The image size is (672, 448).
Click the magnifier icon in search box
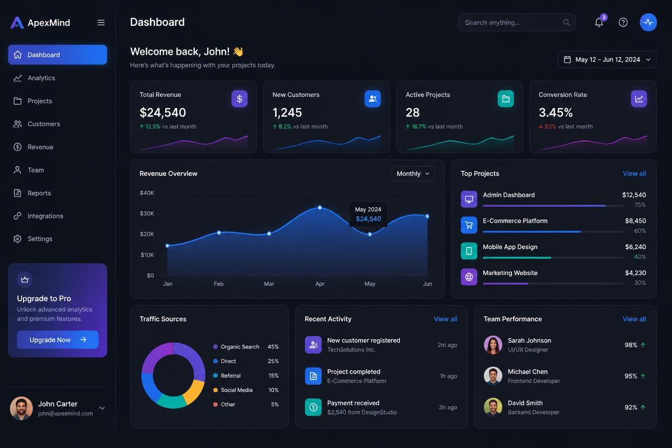566,22
